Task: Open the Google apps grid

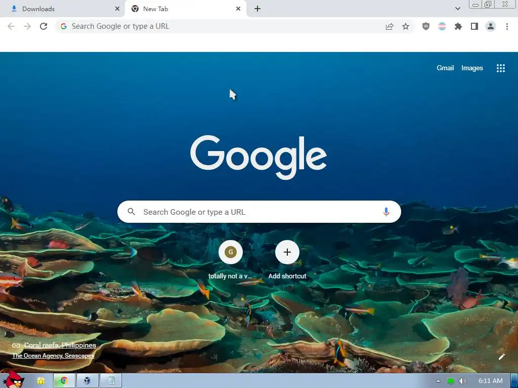Action: click(500, 68)
